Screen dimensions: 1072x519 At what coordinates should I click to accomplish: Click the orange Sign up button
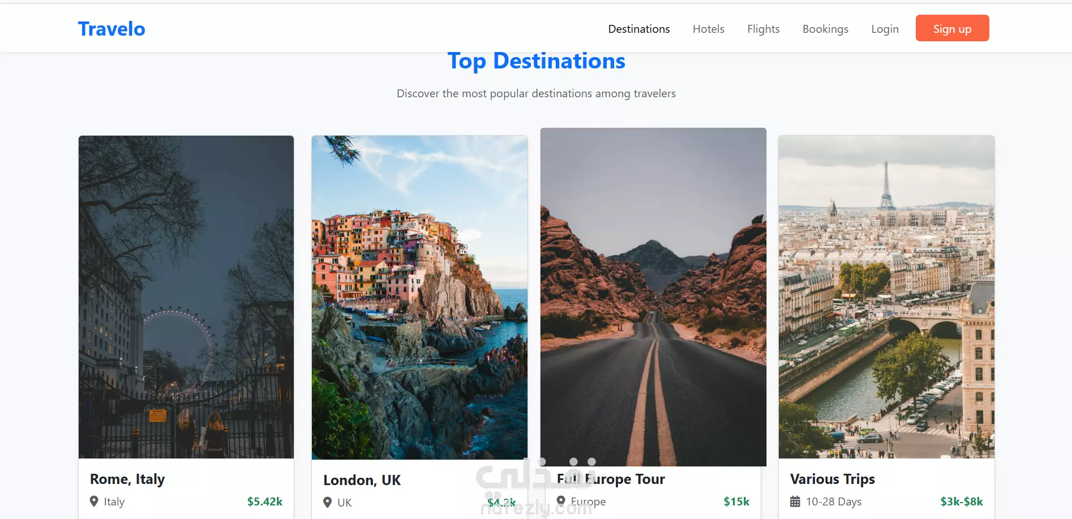pos(953,28)
